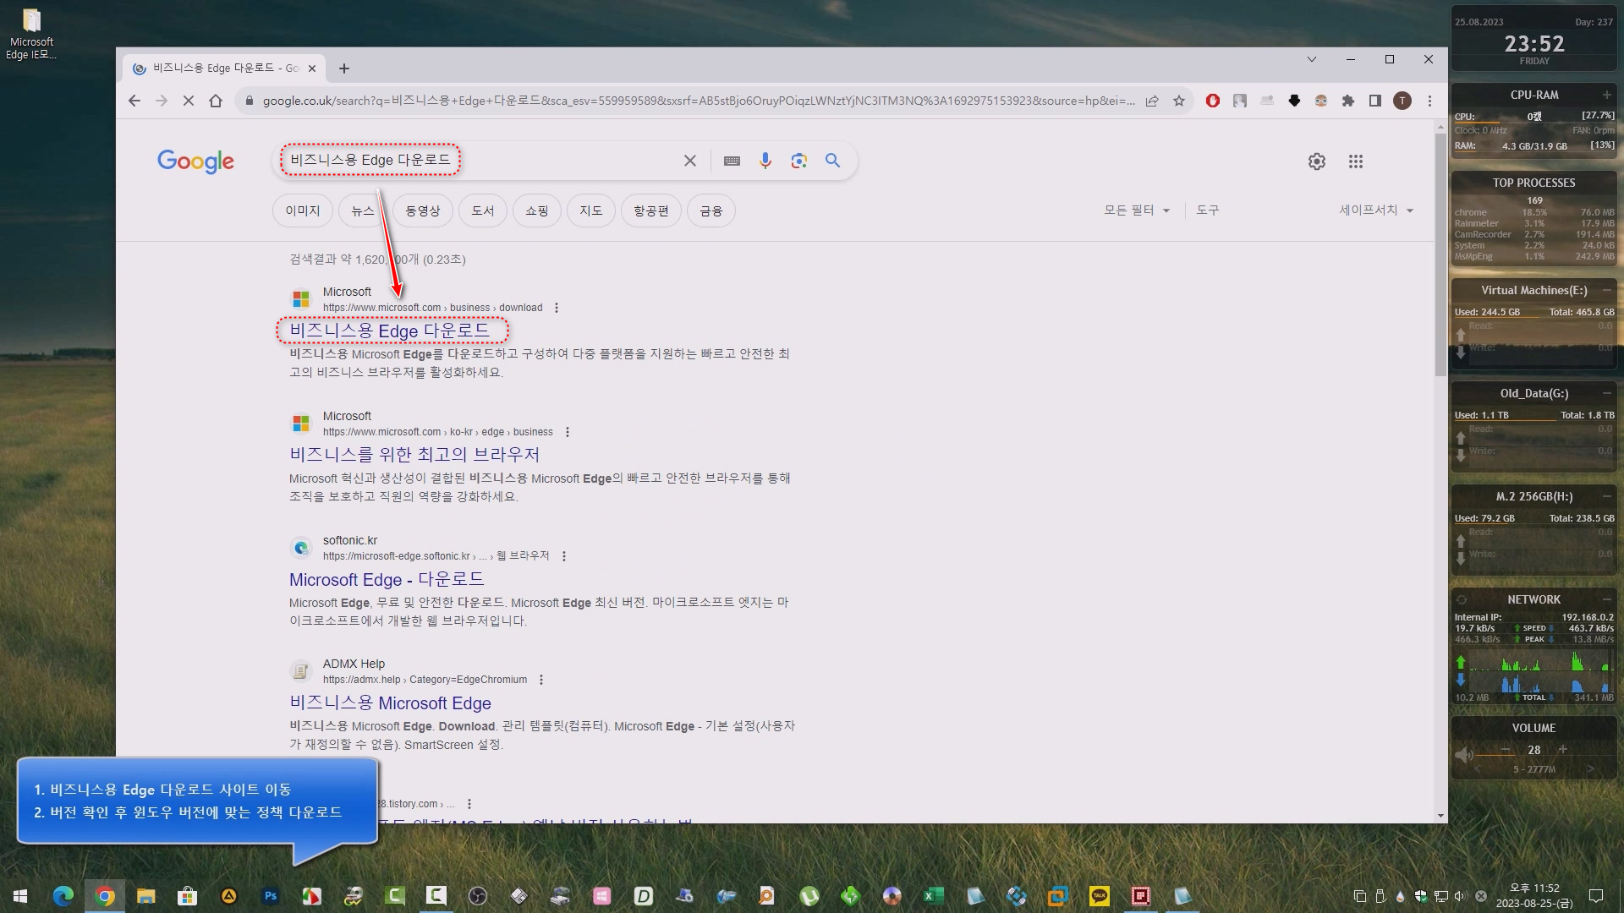Open the 도구 search tools
The width and height of the screenshot is (1624, 913).
coord(1208,210)
